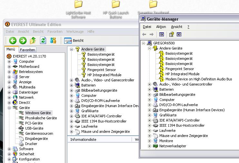Select Physikalische Geräte in EVEREST tree
Image resolution: width=239 pixels, height=163 pixels.
click(41, 118)
